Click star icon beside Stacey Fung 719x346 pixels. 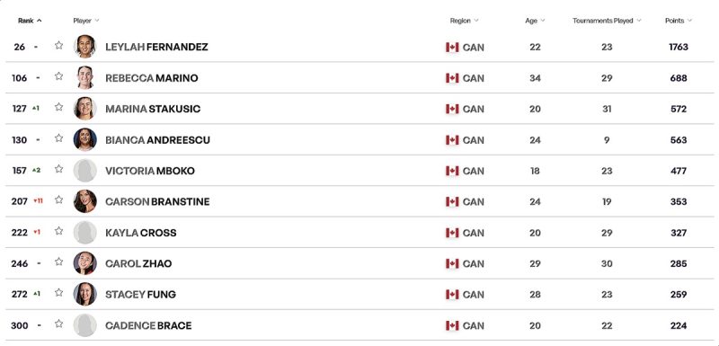(x=58, y=292)
